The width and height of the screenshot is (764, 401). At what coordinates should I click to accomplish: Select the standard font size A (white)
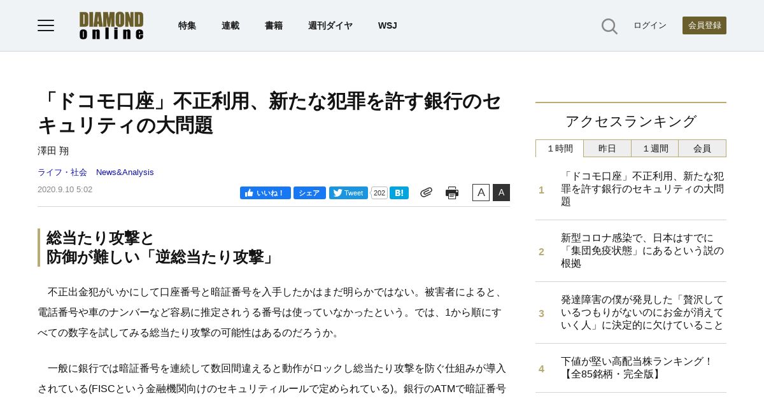[481, 192]
